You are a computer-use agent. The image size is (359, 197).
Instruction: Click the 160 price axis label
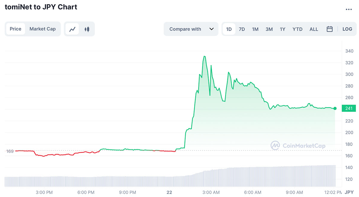coord(350,156)
